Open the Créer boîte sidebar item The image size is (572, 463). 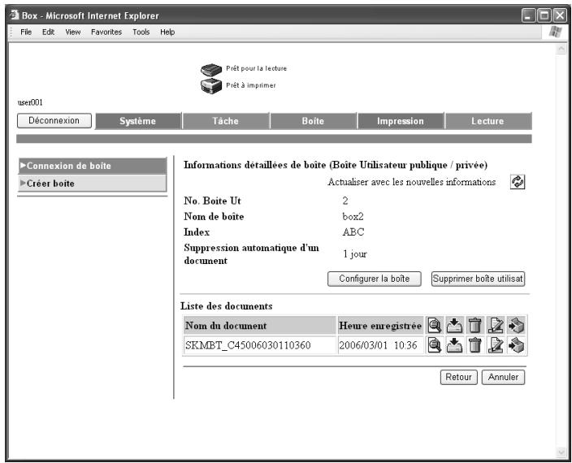tap(93, 184)
